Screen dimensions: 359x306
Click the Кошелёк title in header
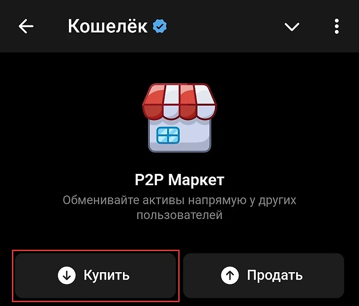click(x=108, y=27)
